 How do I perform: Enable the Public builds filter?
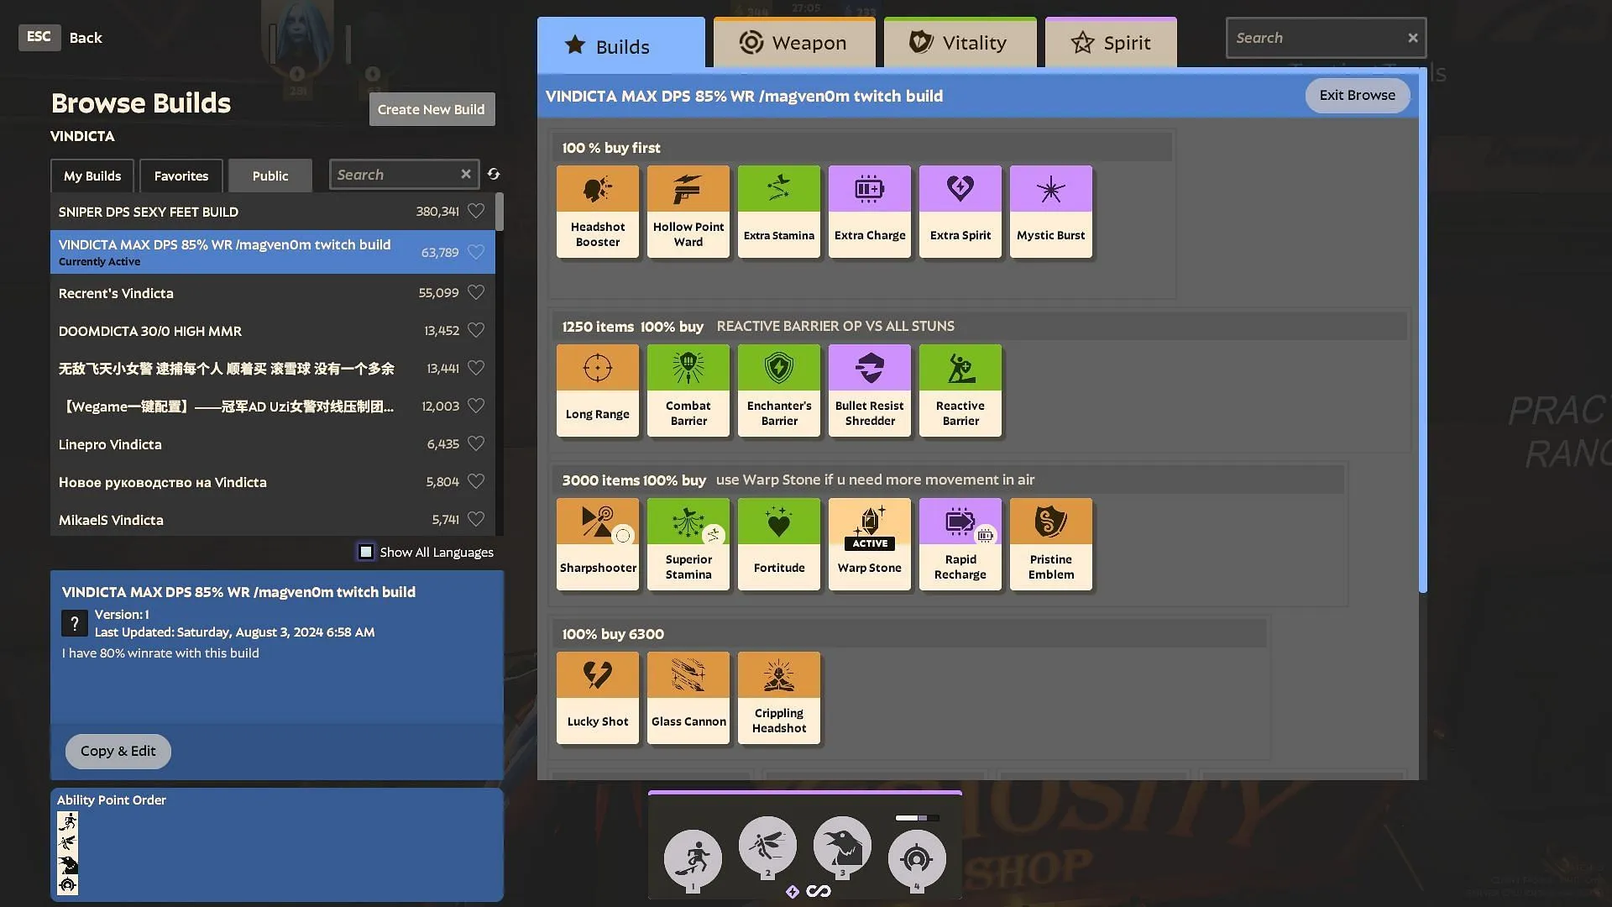pyautogui.click(x=270, y=175)
